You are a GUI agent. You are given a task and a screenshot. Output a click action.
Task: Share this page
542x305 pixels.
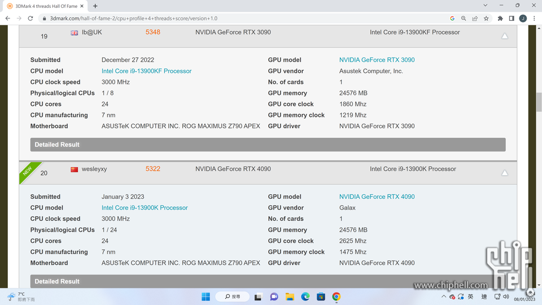pos(475,18)
